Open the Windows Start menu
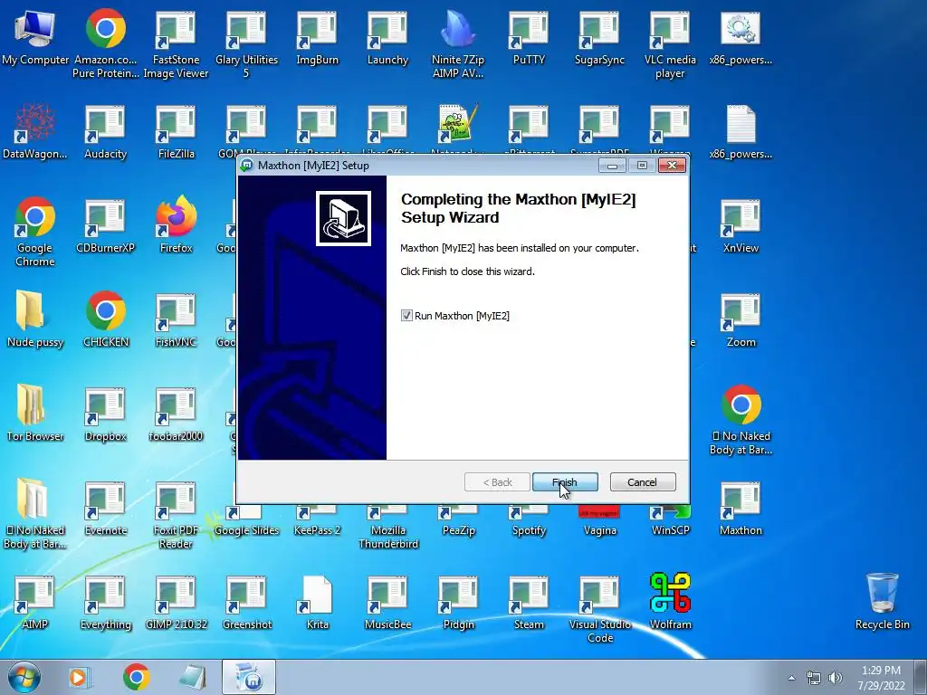 (x=24, y=677)
